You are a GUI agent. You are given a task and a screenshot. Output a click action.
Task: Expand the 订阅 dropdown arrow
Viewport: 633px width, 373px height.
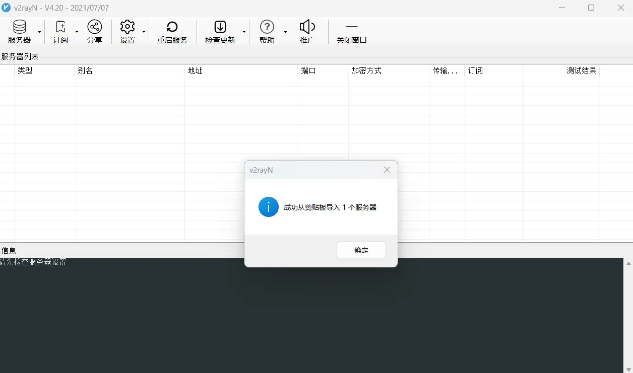(77, 32)
